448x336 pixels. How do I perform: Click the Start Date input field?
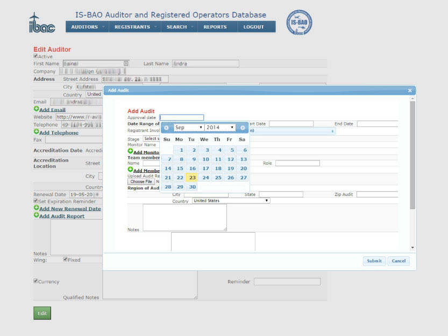291,124
